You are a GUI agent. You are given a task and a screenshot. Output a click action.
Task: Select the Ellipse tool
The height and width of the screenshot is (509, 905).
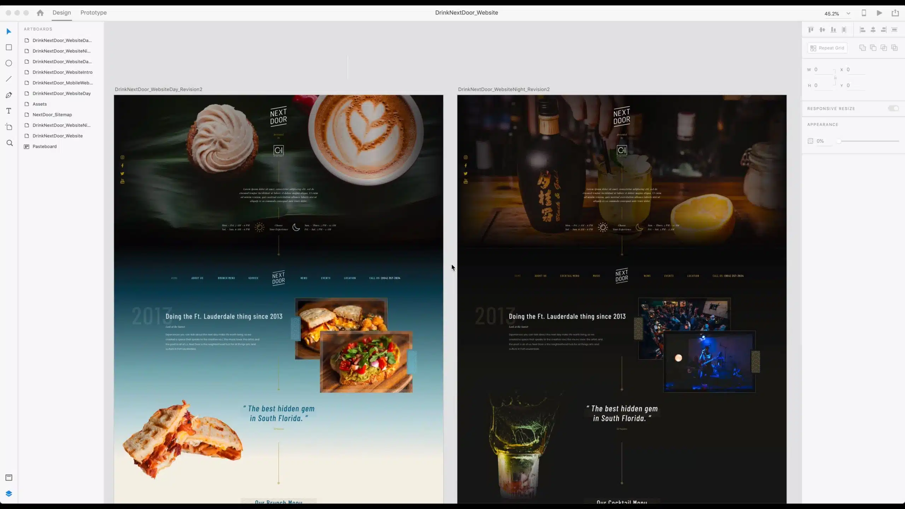[x=9, y=63]
